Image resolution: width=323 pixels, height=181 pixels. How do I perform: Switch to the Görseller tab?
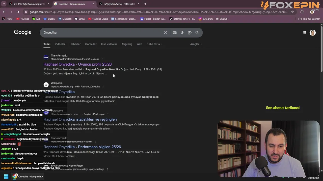(x=91, y=44)
